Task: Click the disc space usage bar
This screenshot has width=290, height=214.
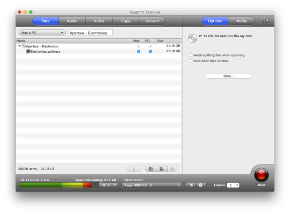Action: click(58, 185)
